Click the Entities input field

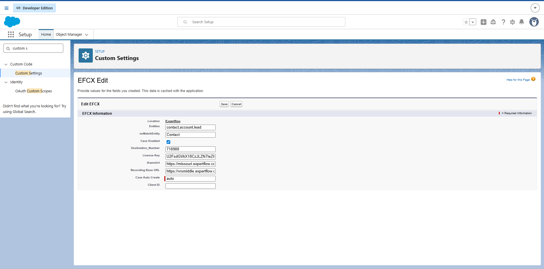point(190,127)
